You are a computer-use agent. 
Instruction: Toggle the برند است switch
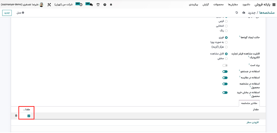click(x=225, y=65)
